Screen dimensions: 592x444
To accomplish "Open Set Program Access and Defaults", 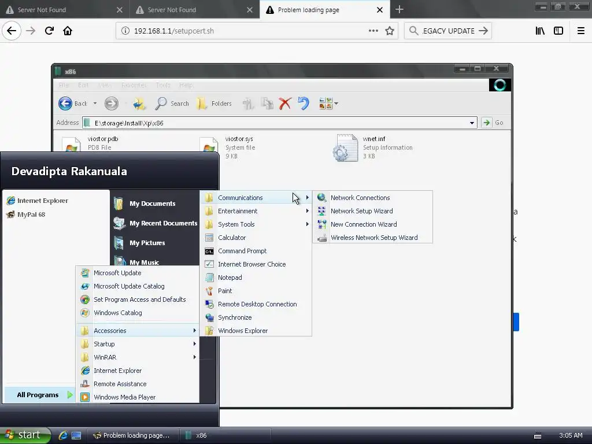I will point(138,299).
